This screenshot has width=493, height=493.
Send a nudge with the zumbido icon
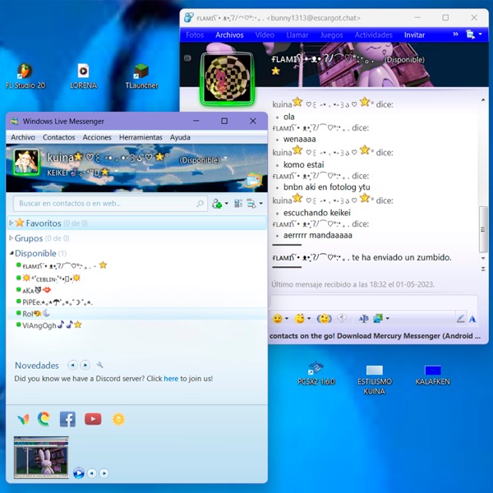[x=325, y=319]
